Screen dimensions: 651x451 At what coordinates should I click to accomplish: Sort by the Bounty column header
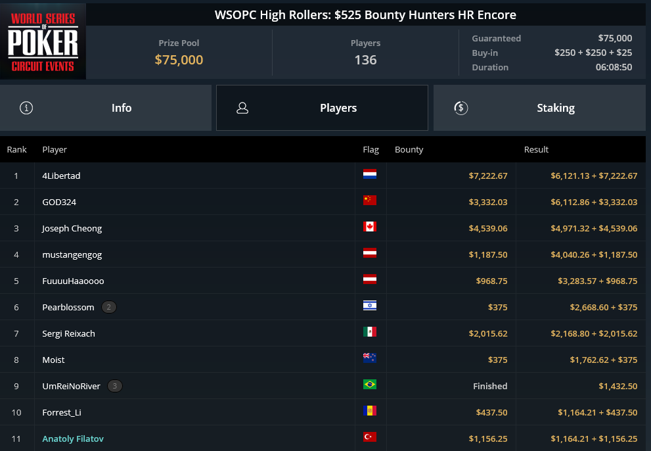[409, 150]
